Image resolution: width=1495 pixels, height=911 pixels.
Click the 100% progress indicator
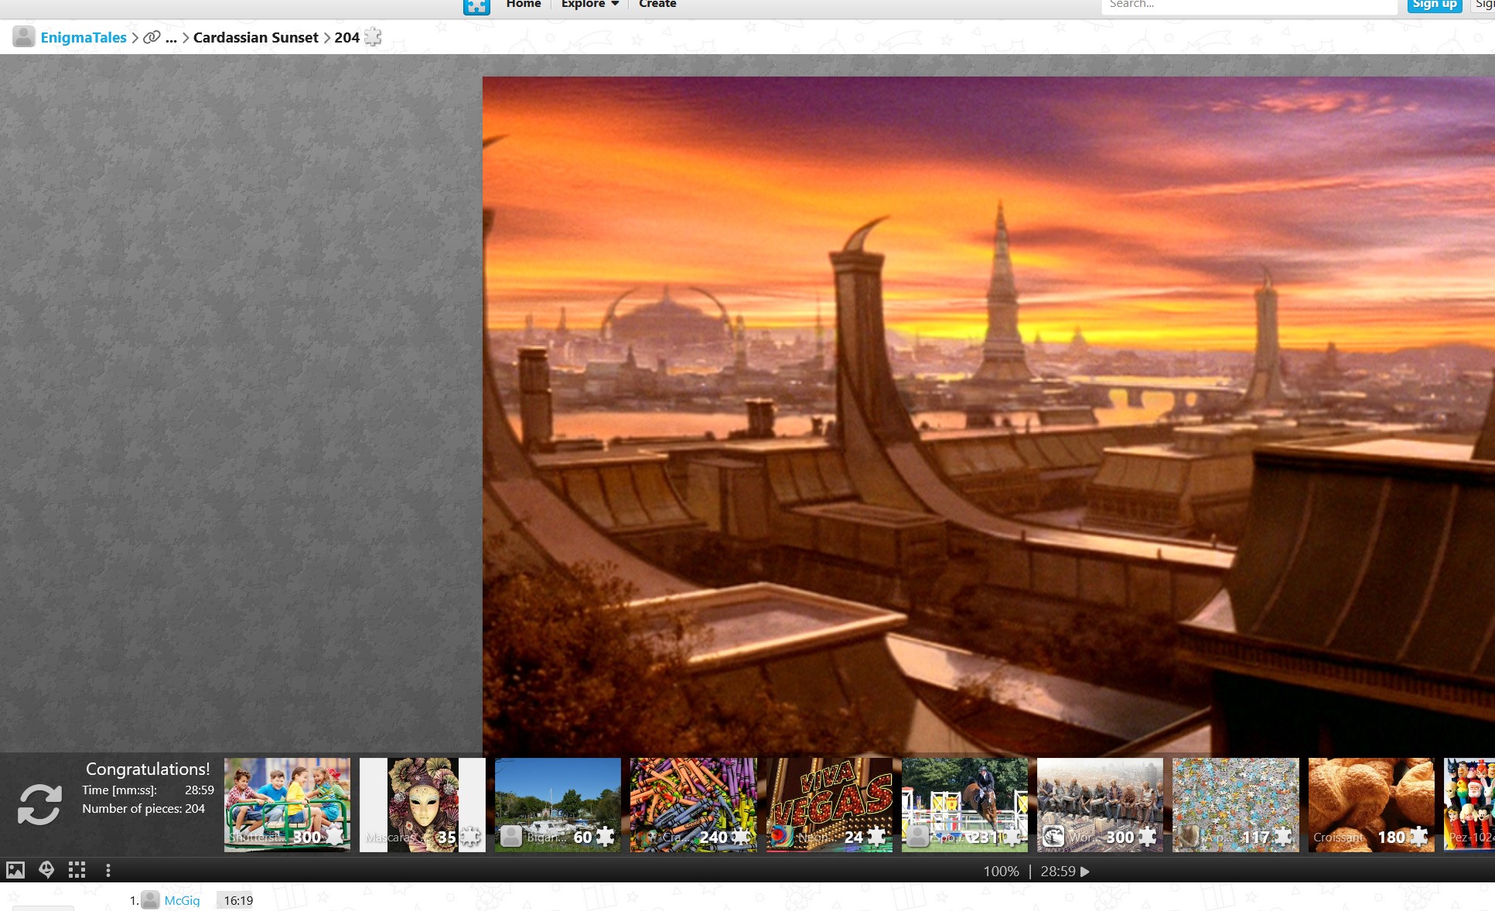tap(1001, 872)
